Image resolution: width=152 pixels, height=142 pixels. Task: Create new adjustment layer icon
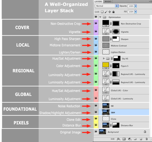[x=130, y=139]
